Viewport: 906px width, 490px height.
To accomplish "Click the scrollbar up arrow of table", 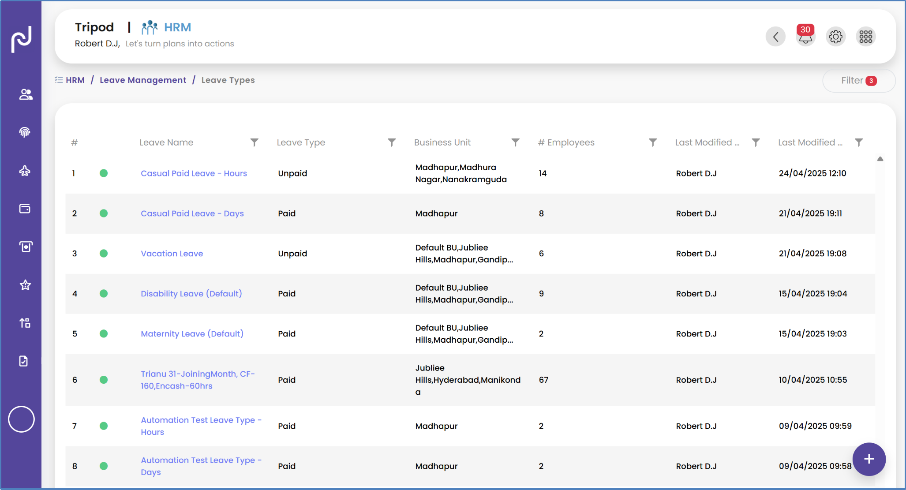I will coord(880,159).
